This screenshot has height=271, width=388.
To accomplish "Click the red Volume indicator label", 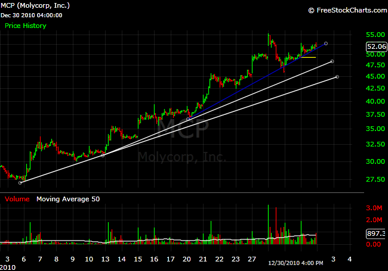I will click(x=17, y=199).
